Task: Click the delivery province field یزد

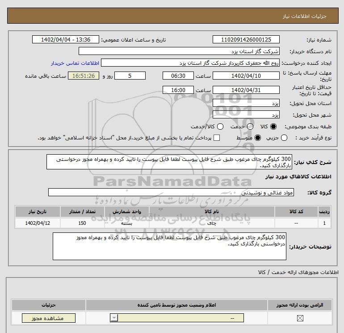Action: (x=246, y=103)
